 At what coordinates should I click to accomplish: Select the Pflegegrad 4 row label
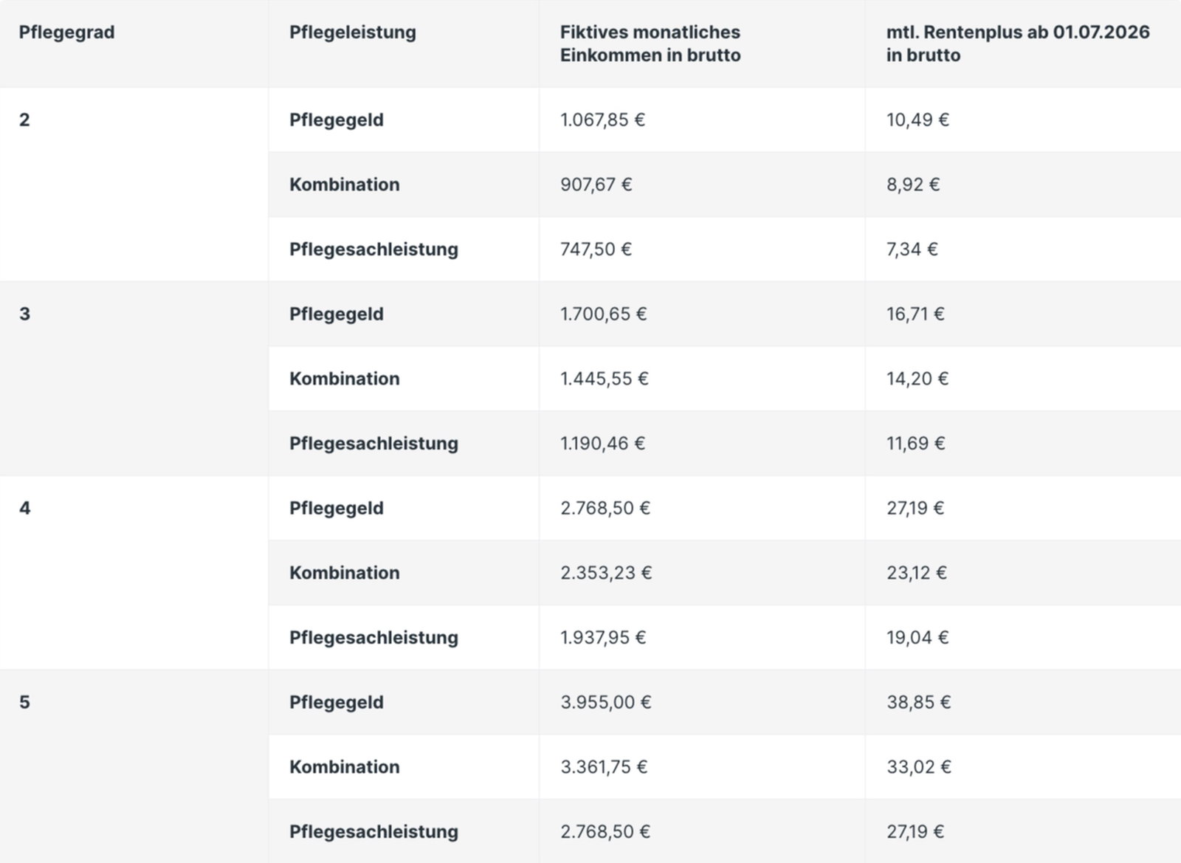click(24, 508)
